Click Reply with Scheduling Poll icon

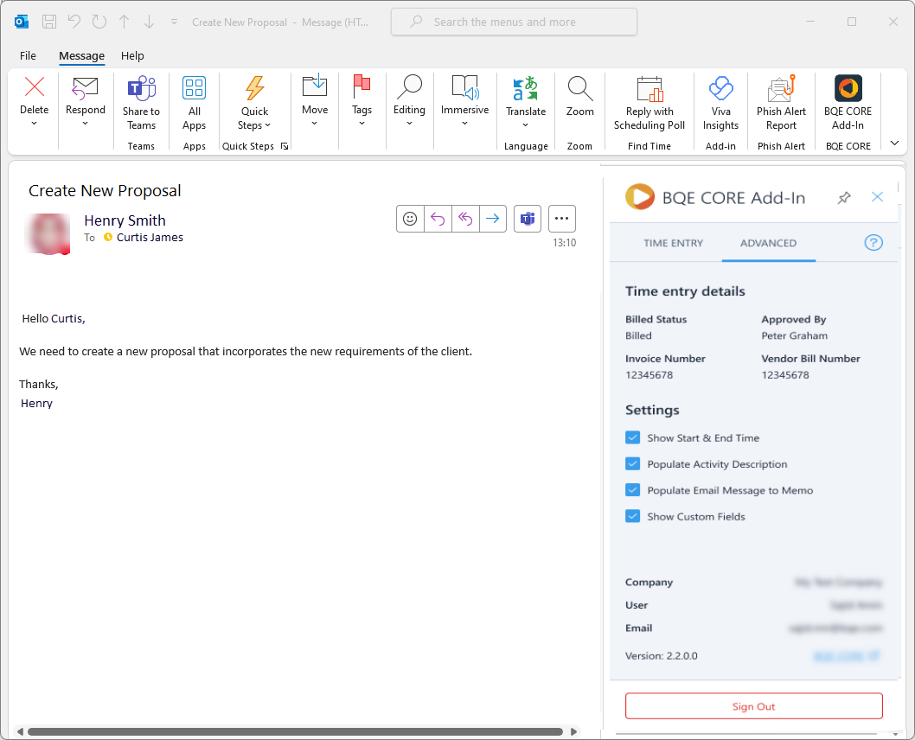649,89
